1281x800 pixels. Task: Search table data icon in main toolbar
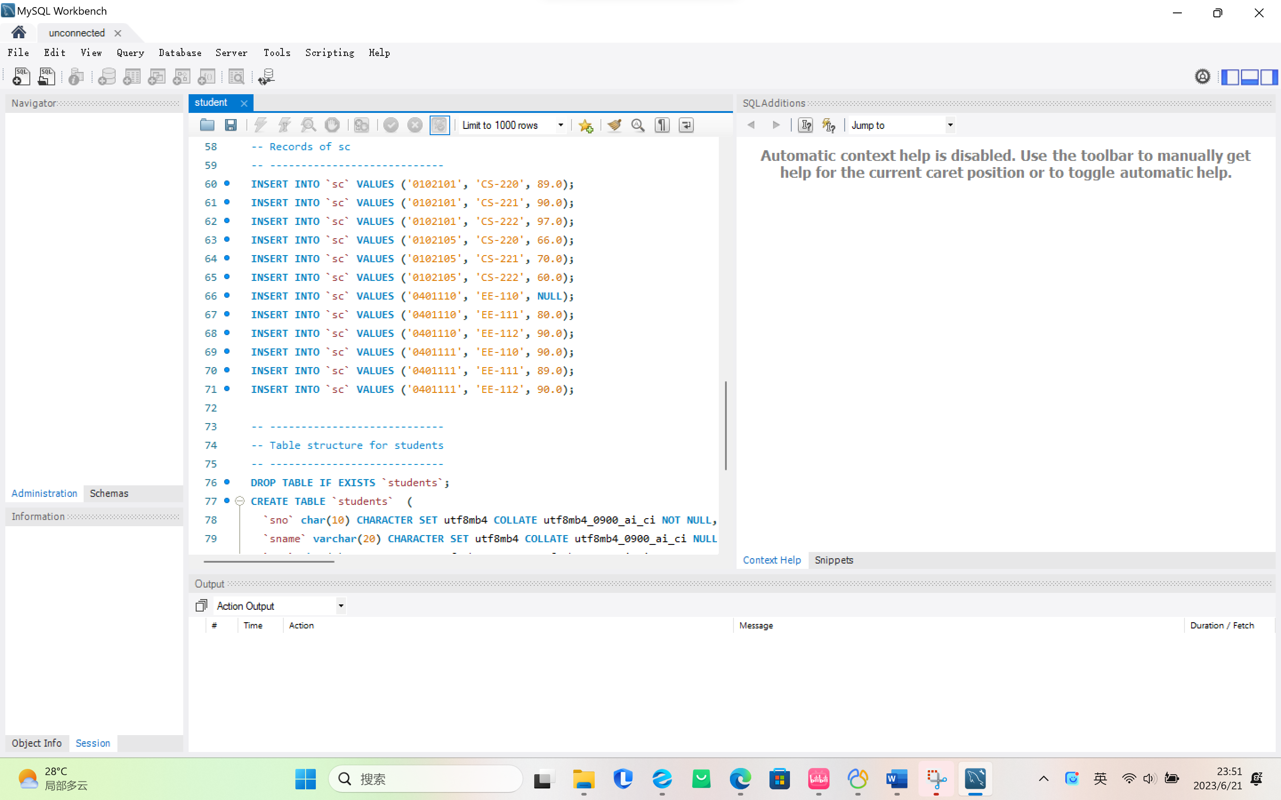236,77
